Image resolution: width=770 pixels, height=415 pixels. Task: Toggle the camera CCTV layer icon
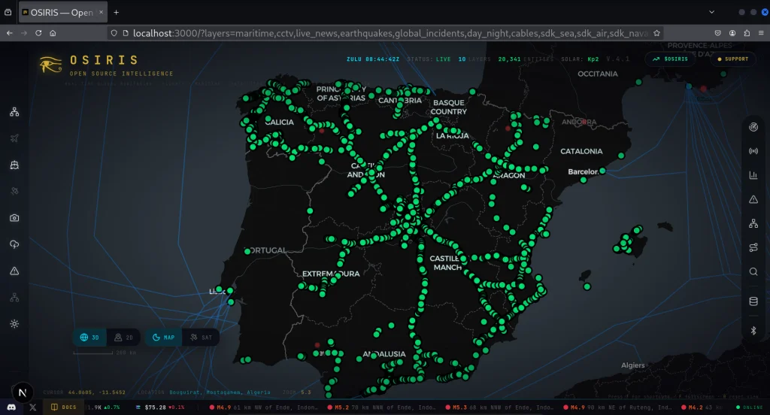pyautogui.click(x=14, y=217)
